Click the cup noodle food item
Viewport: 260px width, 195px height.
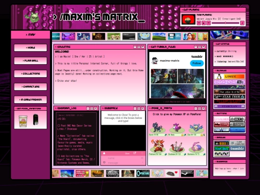click(23, 121)
